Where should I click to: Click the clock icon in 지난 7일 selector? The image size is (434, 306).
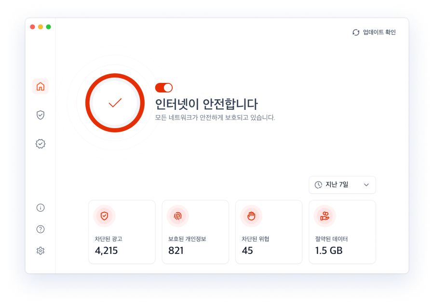(318, 185)
